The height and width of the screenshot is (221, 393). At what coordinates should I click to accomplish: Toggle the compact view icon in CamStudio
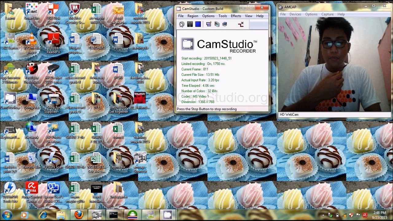(x=209, y=24)
